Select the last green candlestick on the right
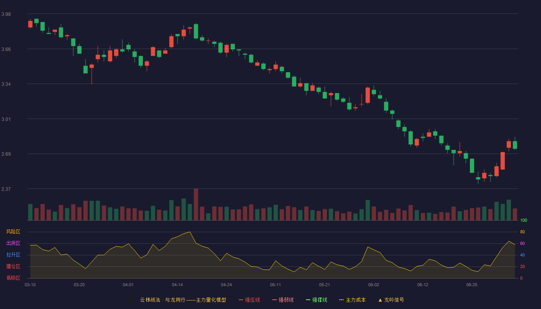541x309 pixels. click(x=515, y=145)
